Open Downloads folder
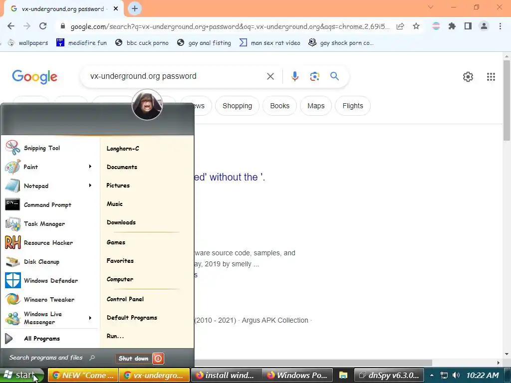This screenshot has width=511, height=383. pyautogui.click(x=121, y=222)
